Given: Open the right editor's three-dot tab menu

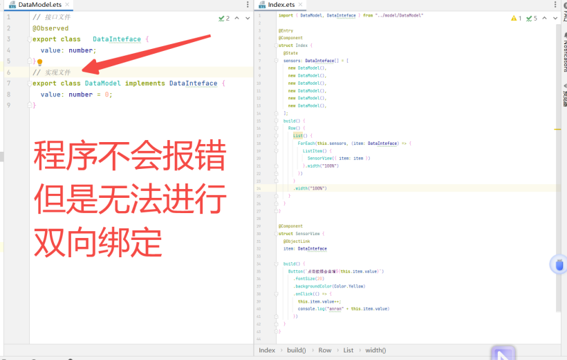Looking at the screenshot, I should pyautogui.click(x=555, y=5).
